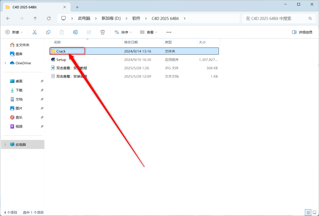Click the Copy icon in toolbar
319x216 pixels.
pos(48,32)
